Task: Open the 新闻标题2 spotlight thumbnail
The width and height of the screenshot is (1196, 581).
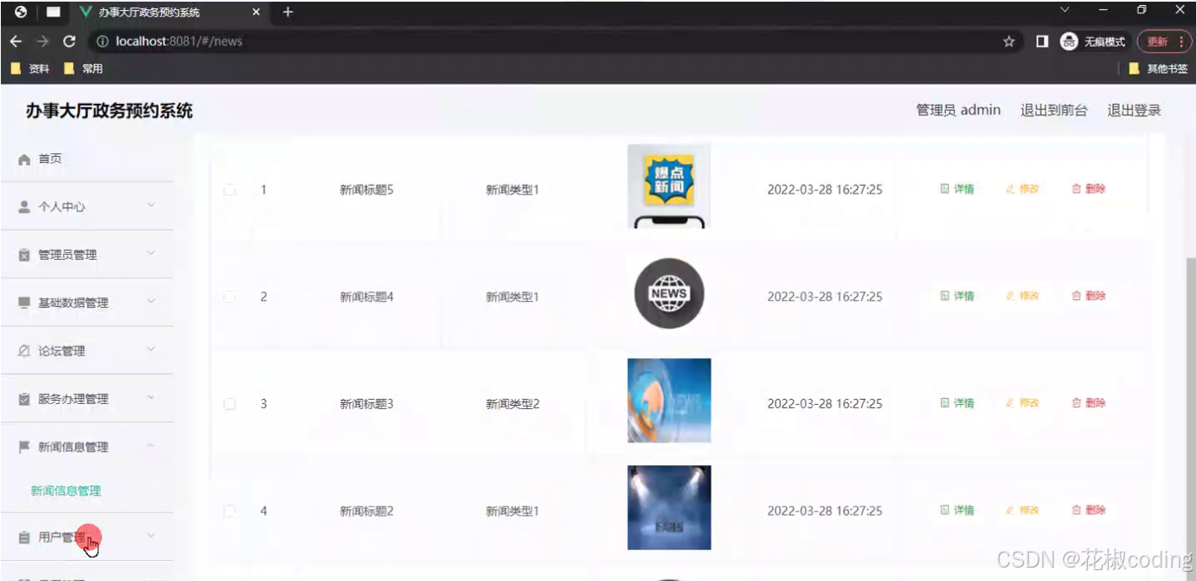Action: coord(669,508)
